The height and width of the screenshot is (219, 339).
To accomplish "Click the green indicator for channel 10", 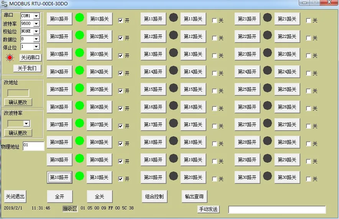I will [79, 176].
